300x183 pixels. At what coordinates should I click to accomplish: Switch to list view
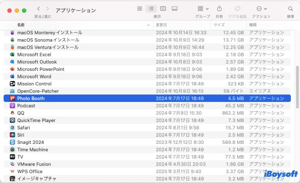pyautogui.click(x=151, y=8)
